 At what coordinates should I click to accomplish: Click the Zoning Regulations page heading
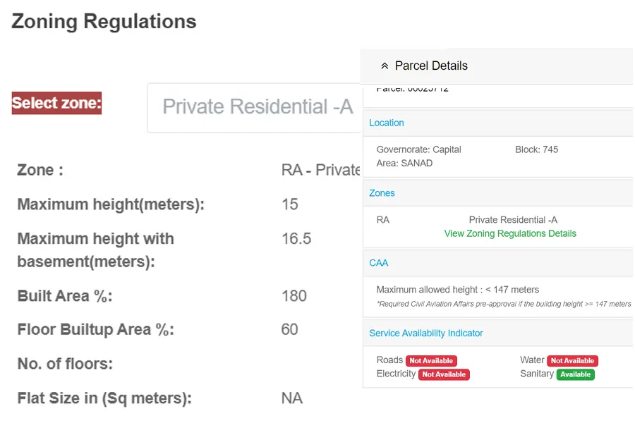[104, 21]
